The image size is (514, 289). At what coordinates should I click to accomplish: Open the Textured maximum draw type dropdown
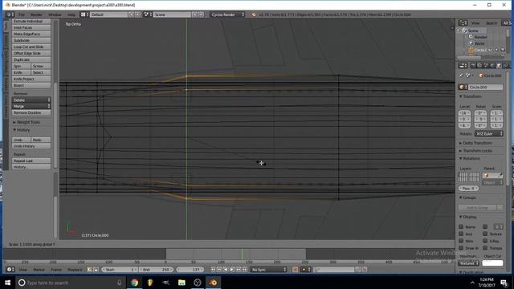click(x=469, y=263)
